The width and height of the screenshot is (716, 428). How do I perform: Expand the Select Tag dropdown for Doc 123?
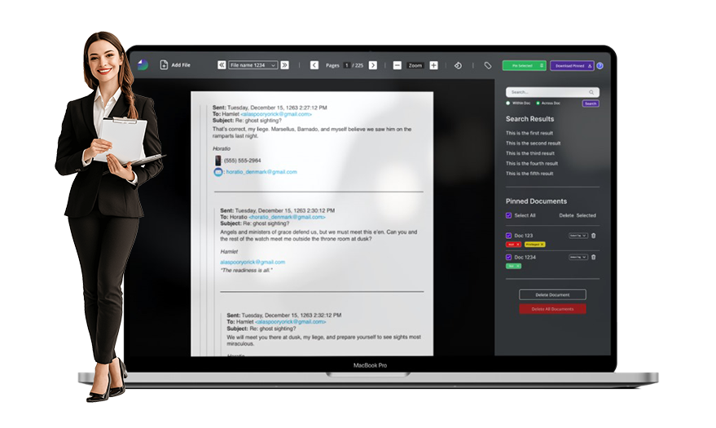point(578,236)
